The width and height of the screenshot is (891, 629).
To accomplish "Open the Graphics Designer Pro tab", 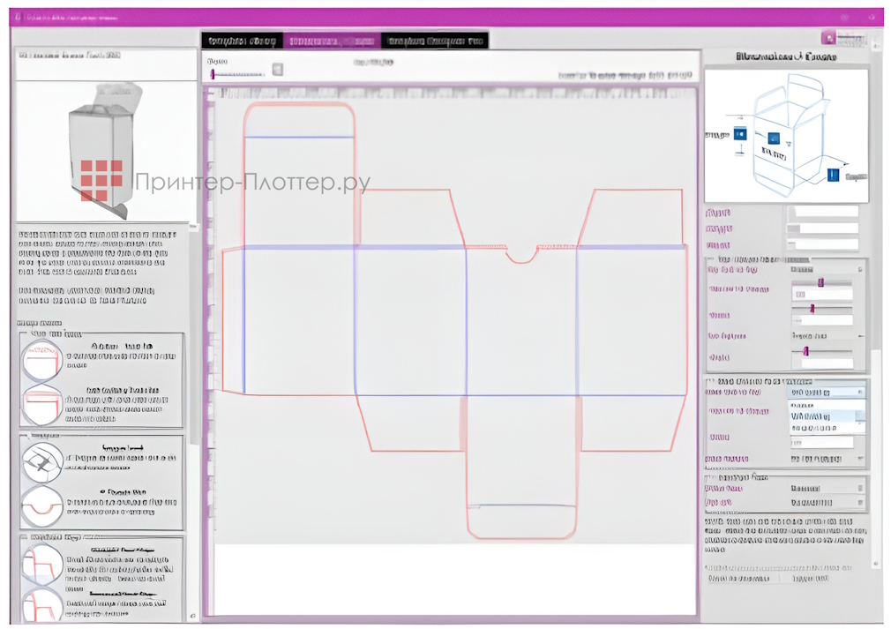I will [437, 38].
